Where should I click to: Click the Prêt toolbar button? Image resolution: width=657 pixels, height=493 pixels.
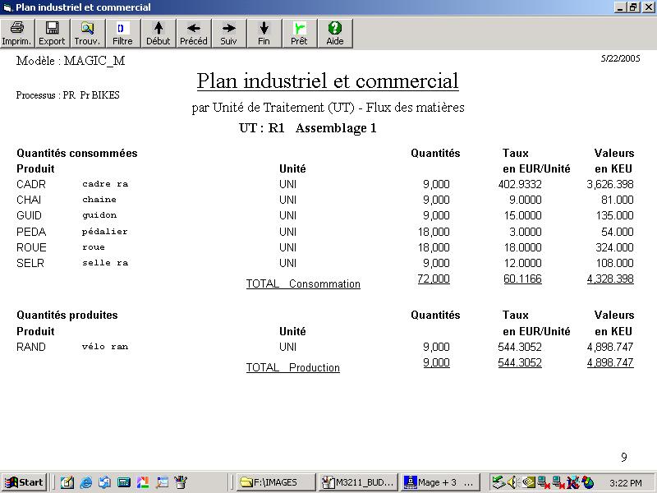coord(299,33)
